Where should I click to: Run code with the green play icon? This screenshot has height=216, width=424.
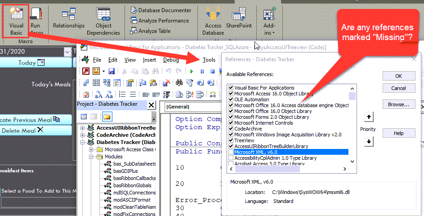tap(192, 72)
